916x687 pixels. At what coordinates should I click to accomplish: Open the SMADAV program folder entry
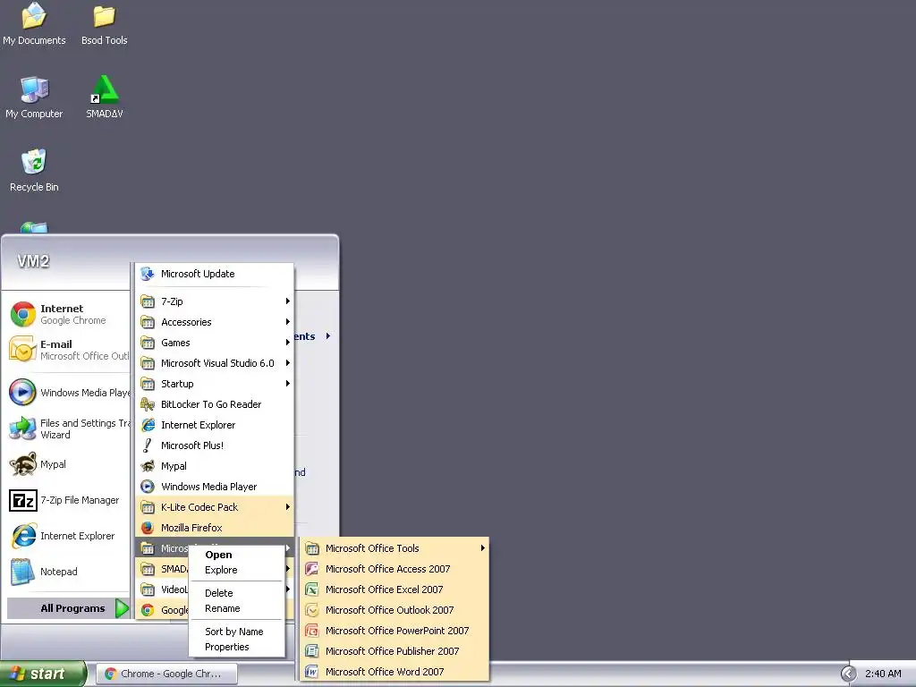point(163,569)
